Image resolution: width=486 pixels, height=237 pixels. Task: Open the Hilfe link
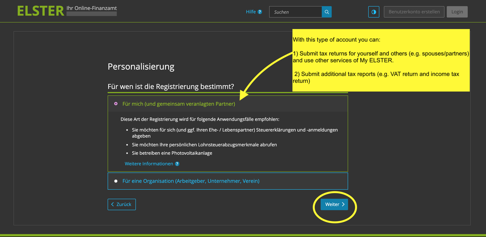click(x=251, y=12)
